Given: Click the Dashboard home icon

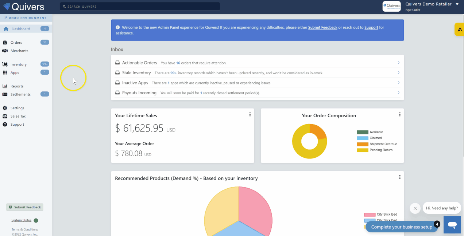Looking at the screenshot, I should [6, 29].
